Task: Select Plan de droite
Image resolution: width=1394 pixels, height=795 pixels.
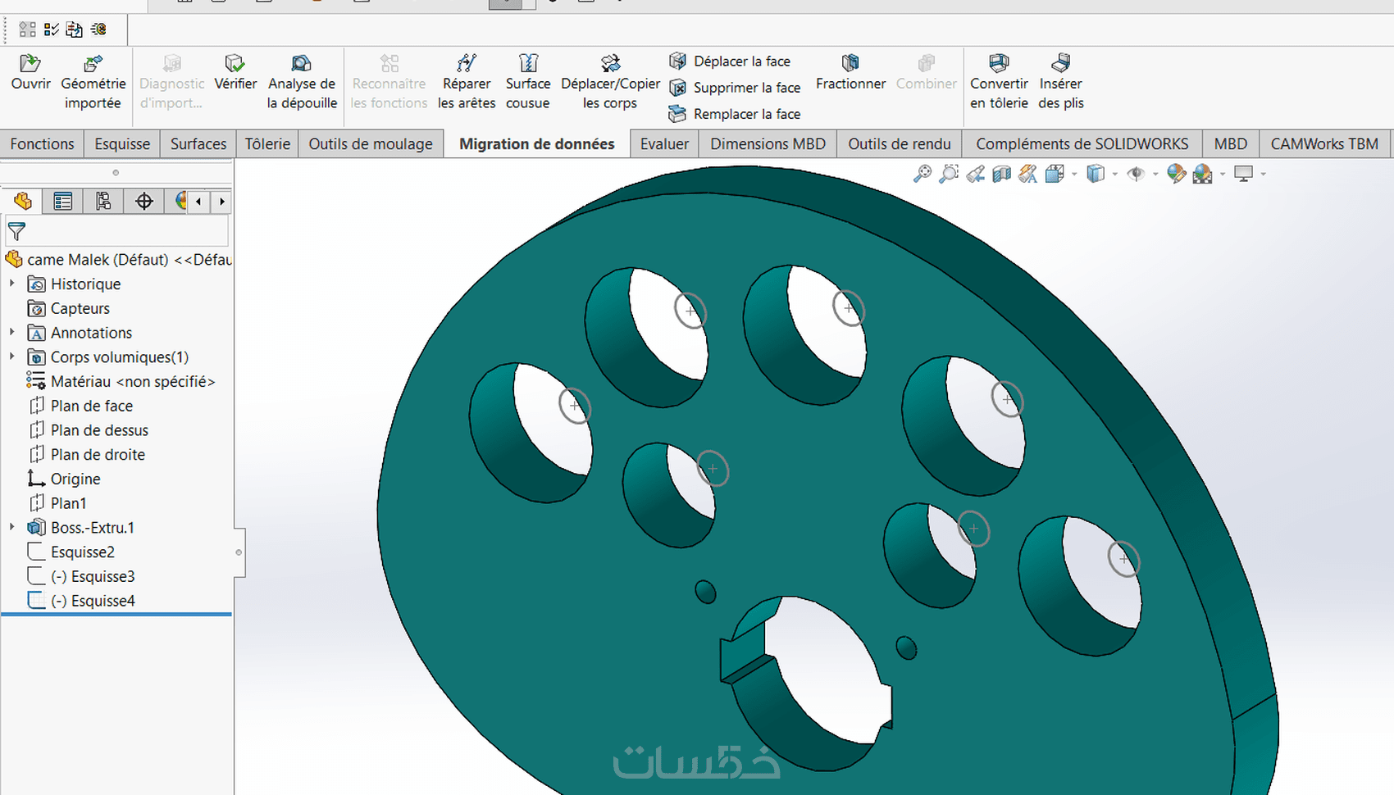Action: click(x=87, y=454)
